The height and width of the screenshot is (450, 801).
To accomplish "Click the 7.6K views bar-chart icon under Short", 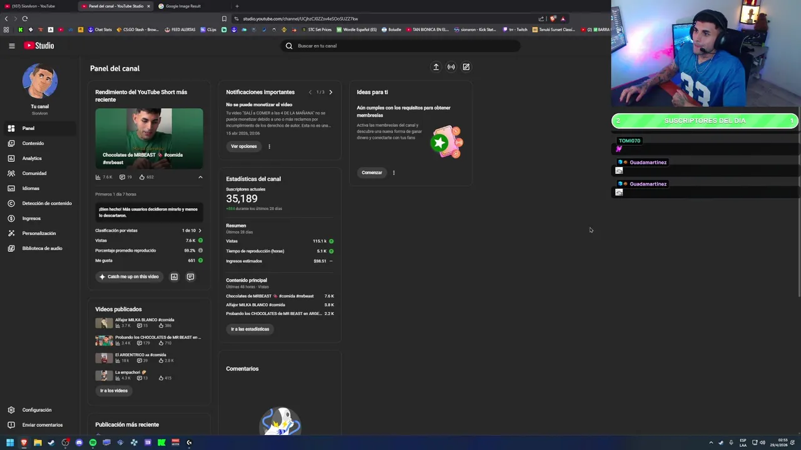I will (98, 177).
